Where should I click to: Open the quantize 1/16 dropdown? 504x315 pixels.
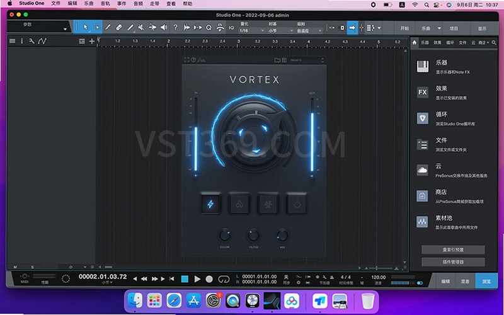[251, 30]
